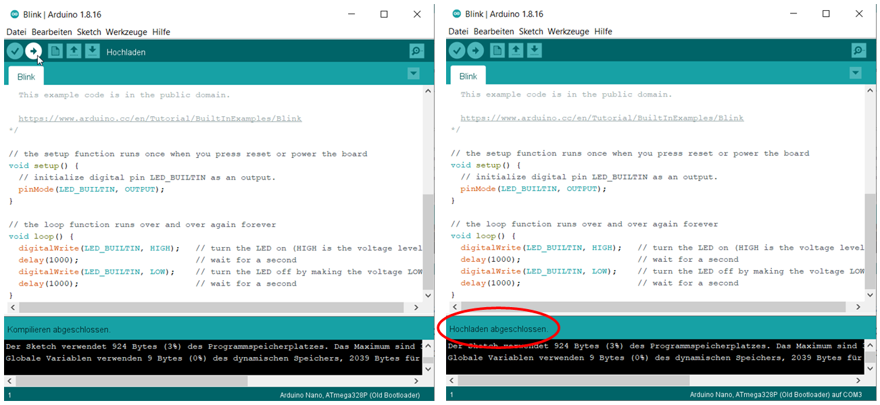Open the Werkzeuge menu in right window
Image resolution: width=880 pixels, height=405 pixels.
pyautogui.click(x=570, y=31)
